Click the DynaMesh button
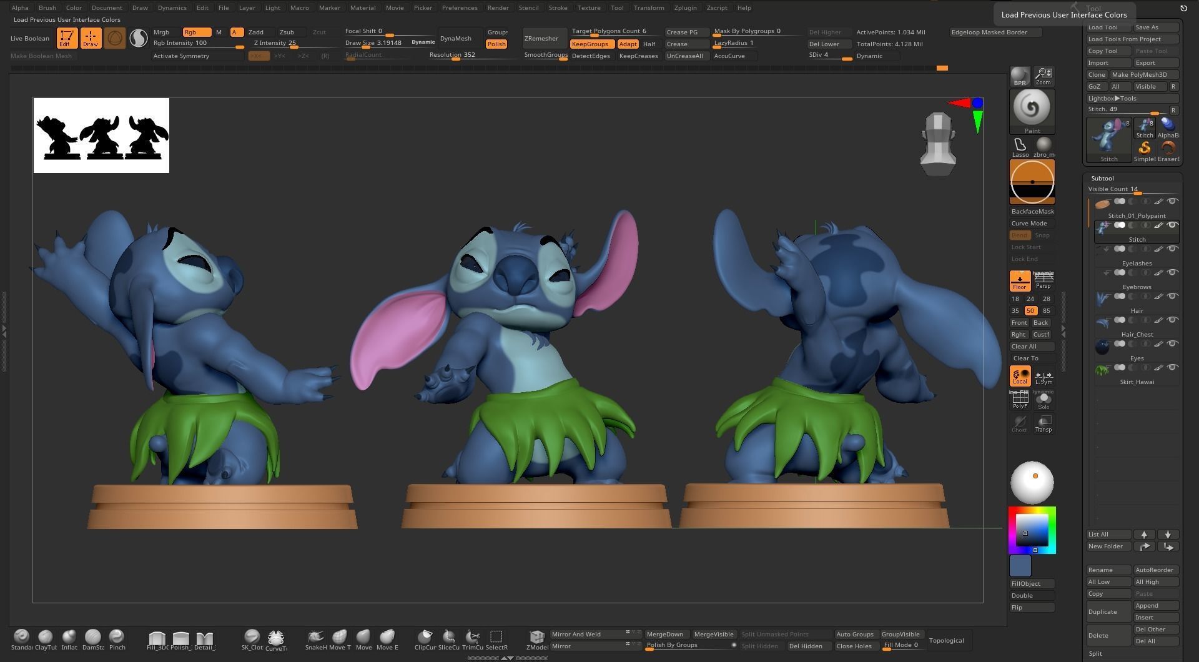The height and width of the screenshot is (662, 1199). (x=460, y=38)
